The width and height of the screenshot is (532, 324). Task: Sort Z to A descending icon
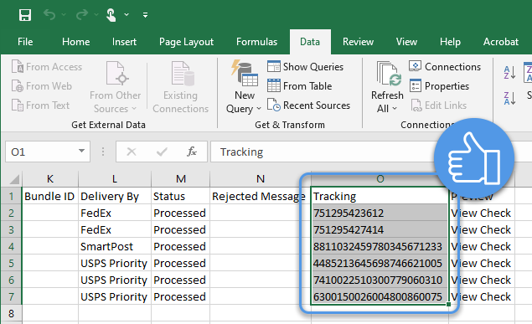coord(509,98)
